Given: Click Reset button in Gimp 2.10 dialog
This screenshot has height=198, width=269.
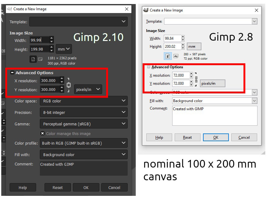Looking at the screenshot, I should [58, 187].
